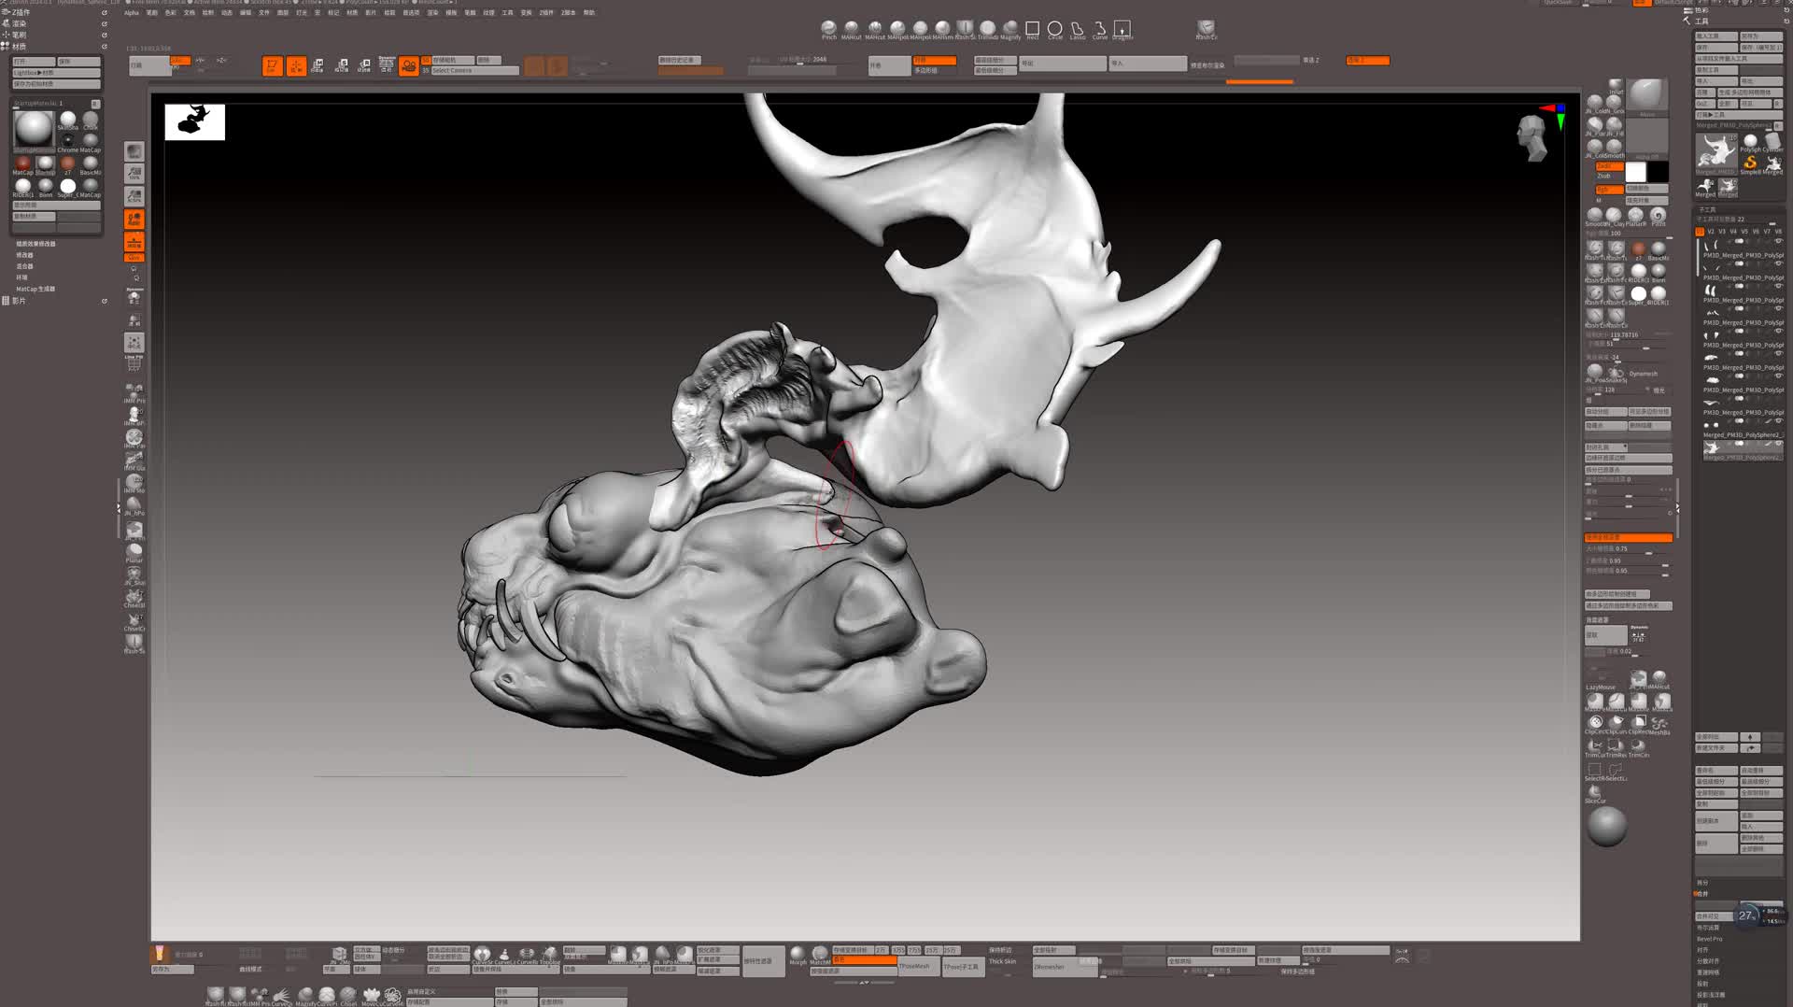Viewport: 1793px width, 1007px height.
Task: Select the SimpleBrush golden S tool icon
Action: [1750, 163]
